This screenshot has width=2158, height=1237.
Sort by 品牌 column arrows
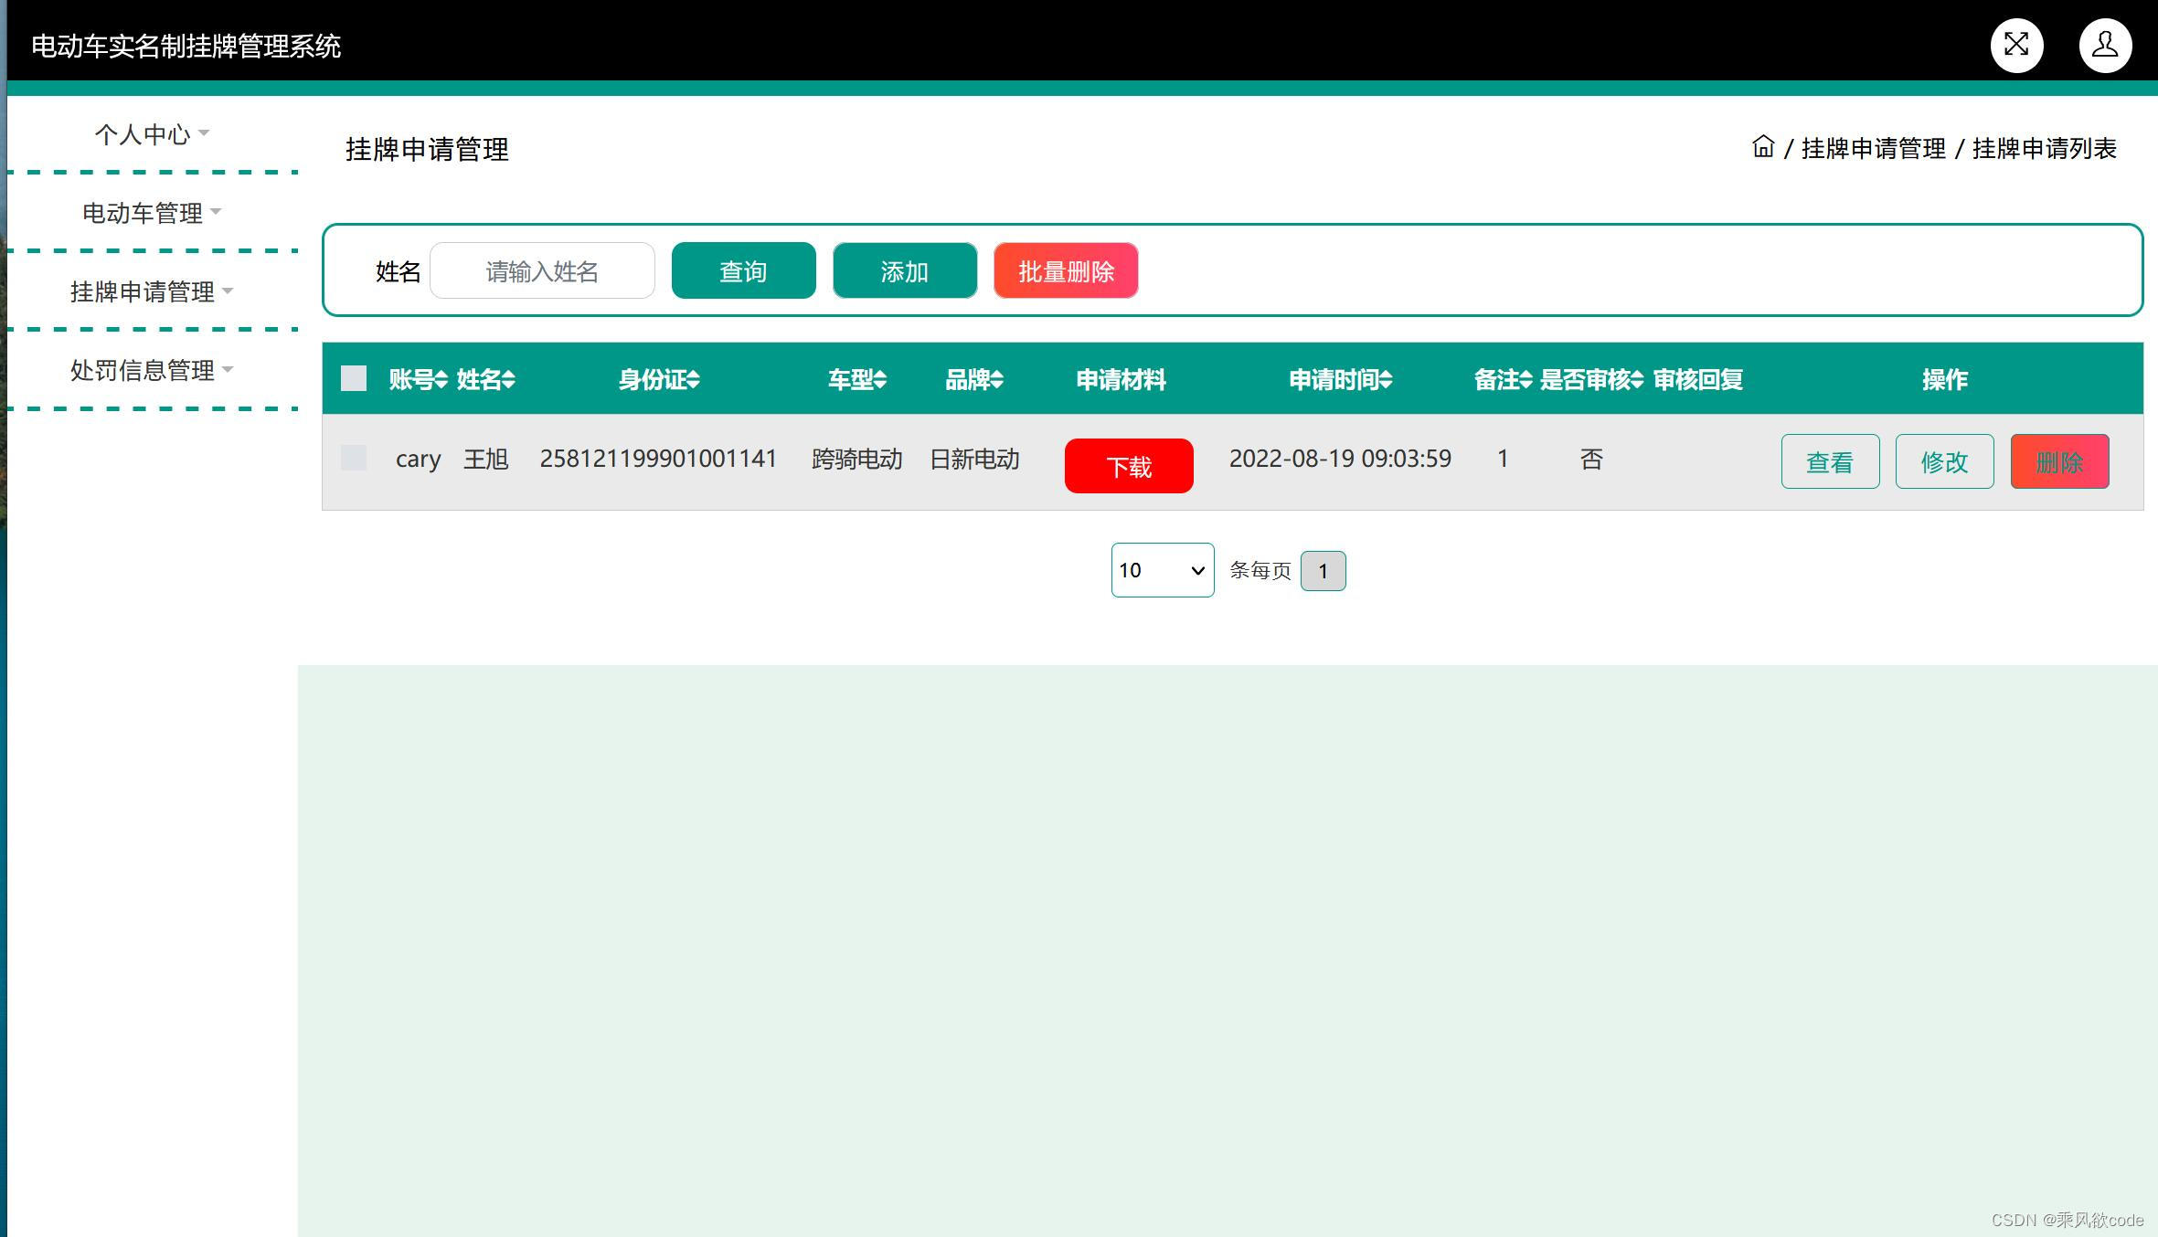point(997,379)
